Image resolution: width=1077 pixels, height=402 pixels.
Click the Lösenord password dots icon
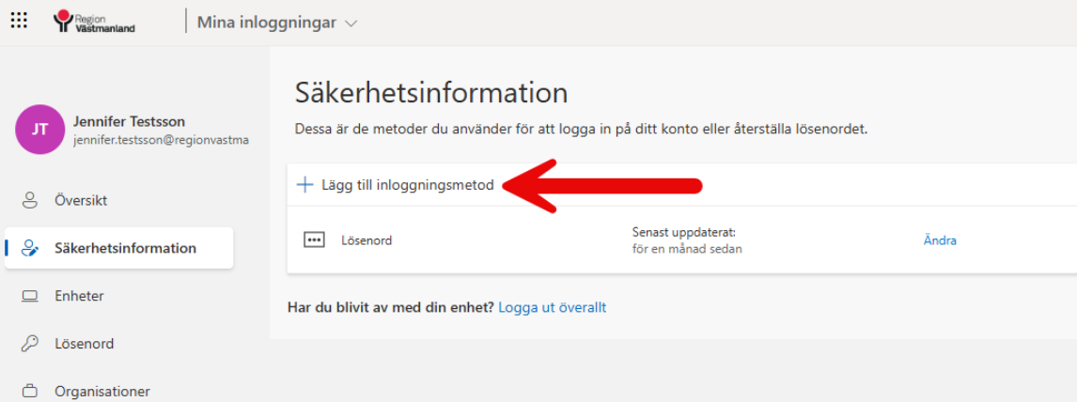pos(314,240)
